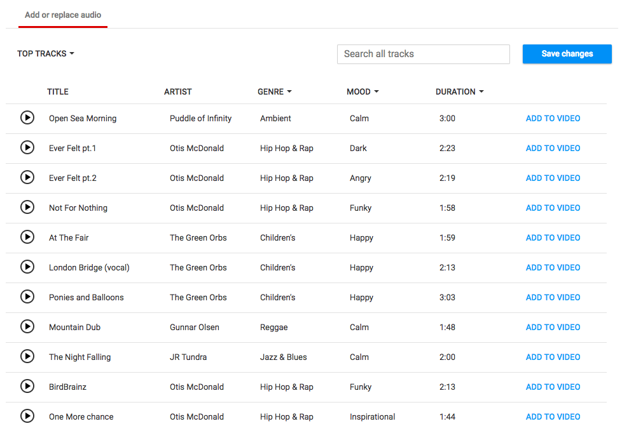Image resolution: width=629 pixels, height=426 pixels.
Task: Focus the Search all tracks field
Action: coord(423,54)
